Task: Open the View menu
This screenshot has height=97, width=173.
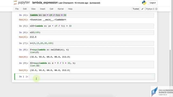Action: (33, 9)
